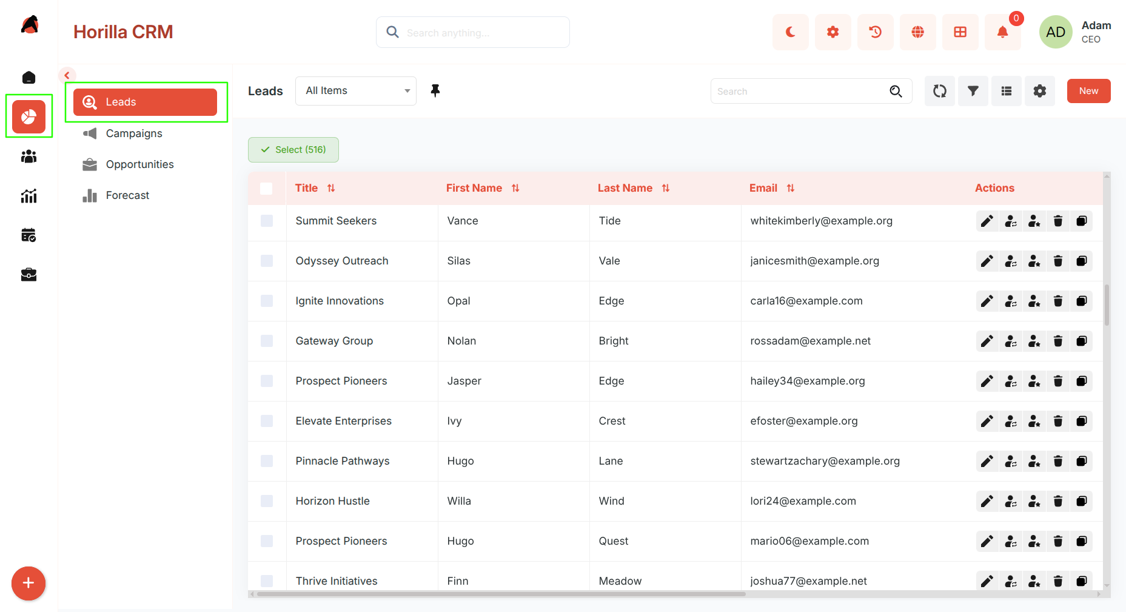The height and width of the screenshot is (612, 1126).
Task: Open Opportunities in the sidebar menu
Action: pyautogui.click(x=145, y=164)
